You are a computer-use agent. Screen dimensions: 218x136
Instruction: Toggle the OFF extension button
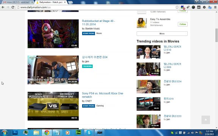199,7
